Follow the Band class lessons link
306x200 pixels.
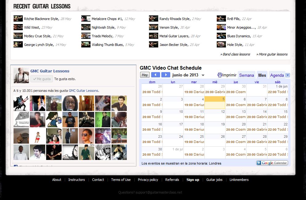click(x=235, y=54)
